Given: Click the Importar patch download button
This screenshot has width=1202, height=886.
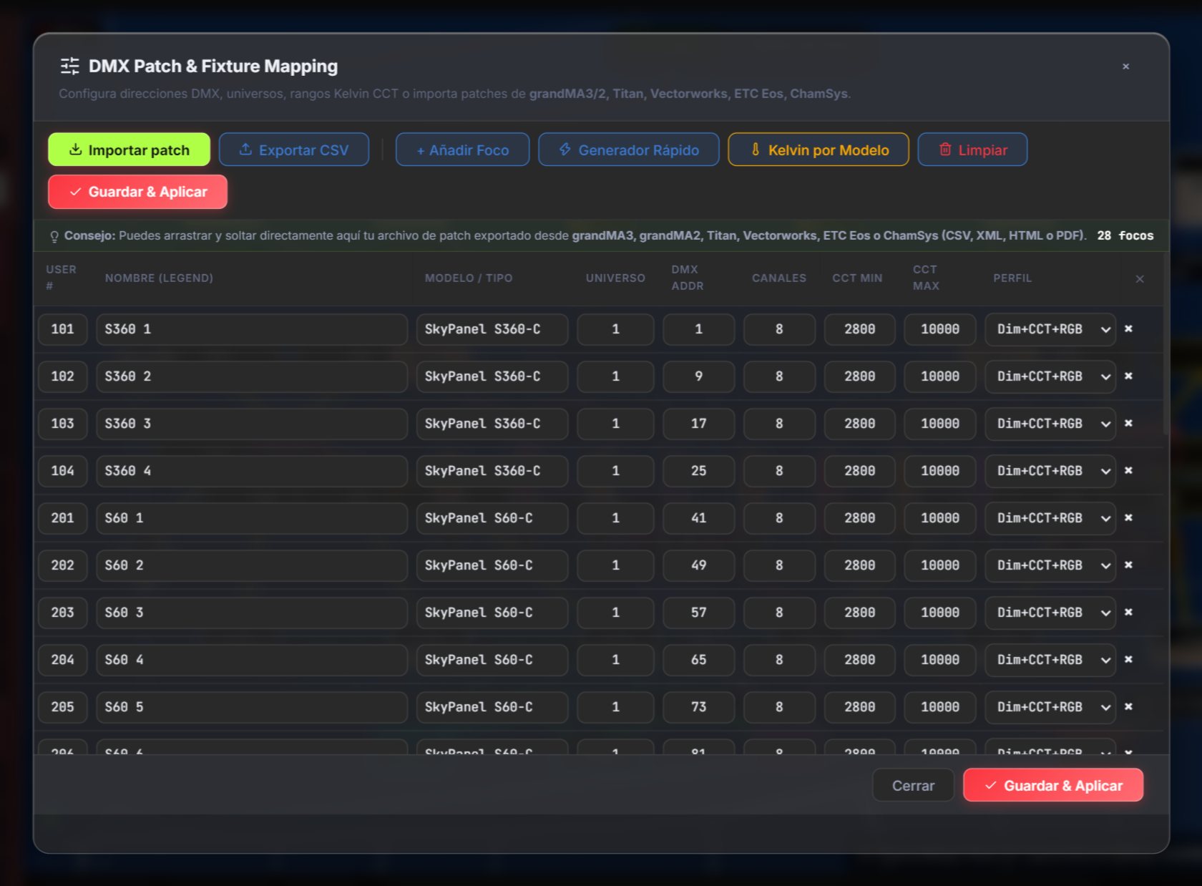Looking at the screenshot, I should (129, 150).
